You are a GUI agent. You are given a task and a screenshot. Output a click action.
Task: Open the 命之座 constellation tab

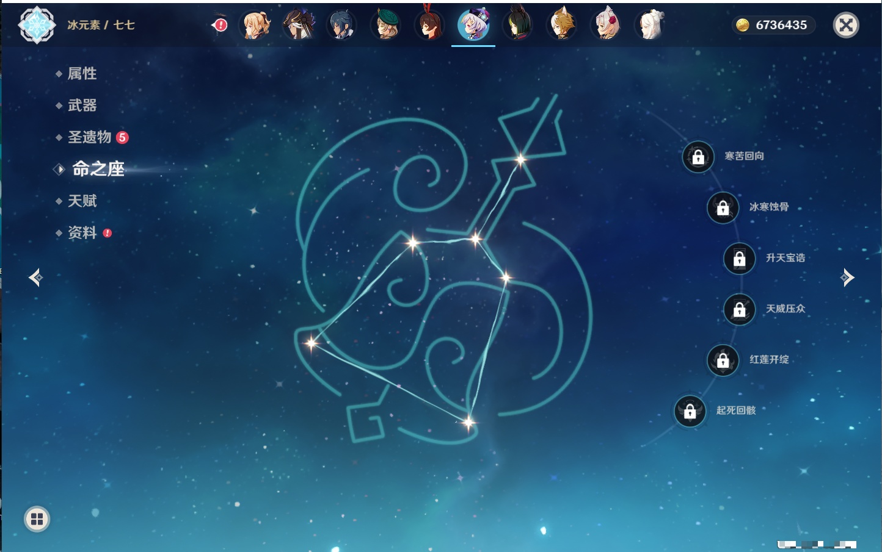pos(98,169)
